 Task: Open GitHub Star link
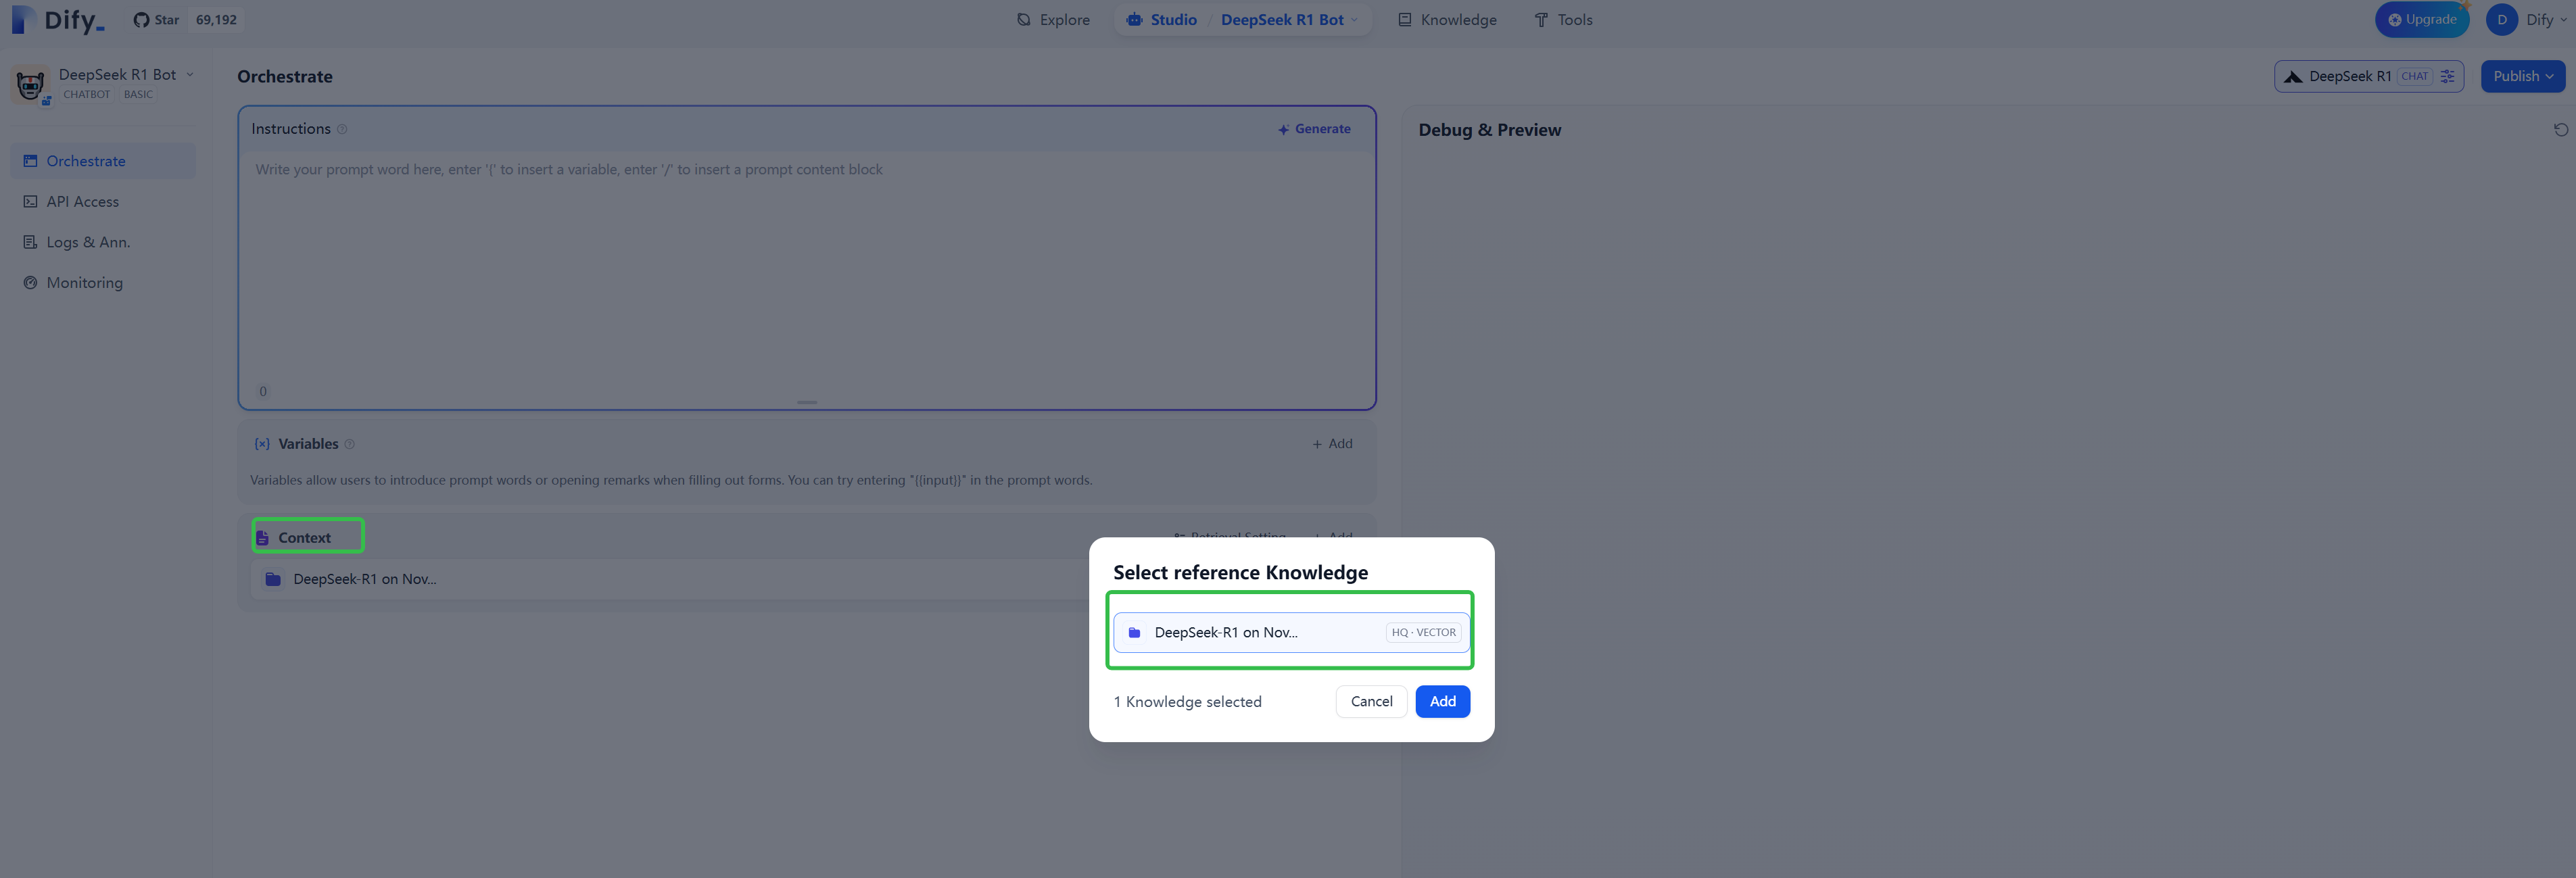(156, 20)
